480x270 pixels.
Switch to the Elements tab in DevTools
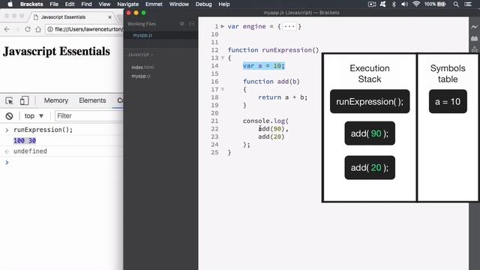[92, 100]
